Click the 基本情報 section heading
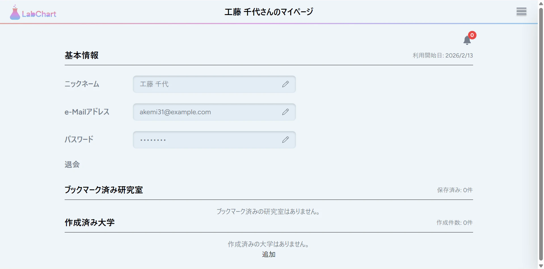544x269 pixels. [x=81, y=55]
